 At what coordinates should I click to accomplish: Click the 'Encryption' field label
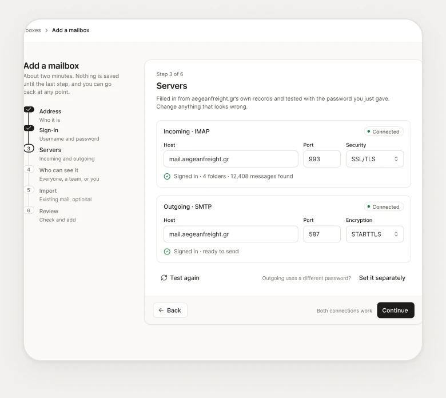tap(359, 220)
